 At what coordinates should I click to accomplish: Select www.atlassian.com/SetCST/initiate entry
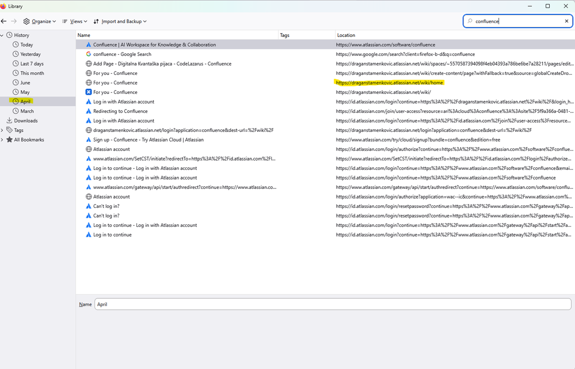325,159
